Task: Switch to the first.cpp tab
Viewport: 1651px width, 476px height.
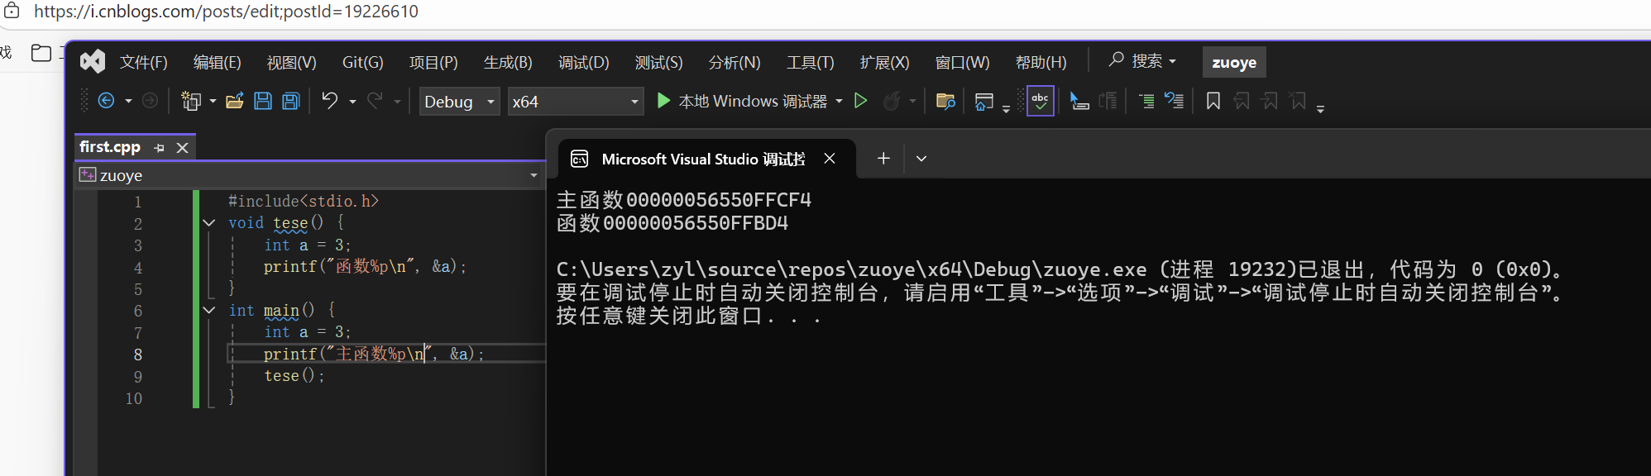Action: click(110, 146)
